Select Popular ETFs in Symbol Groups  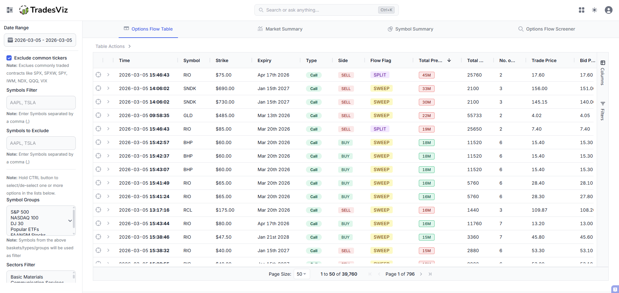click(x=25, y=229)
